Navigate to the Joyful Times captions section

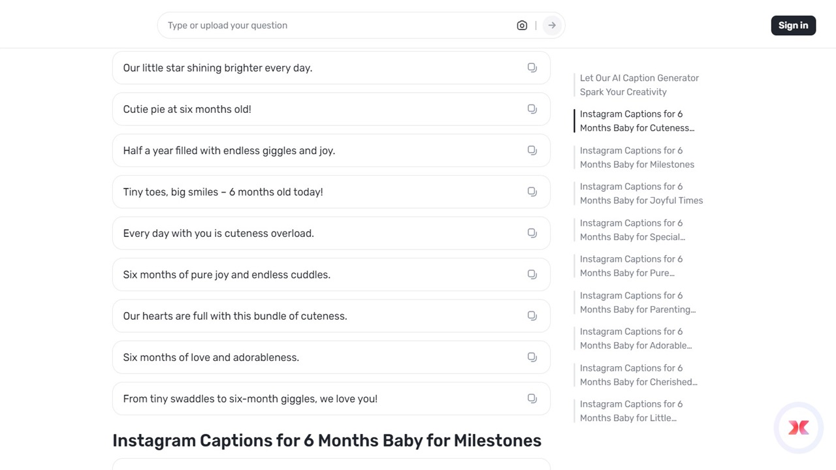641,193
